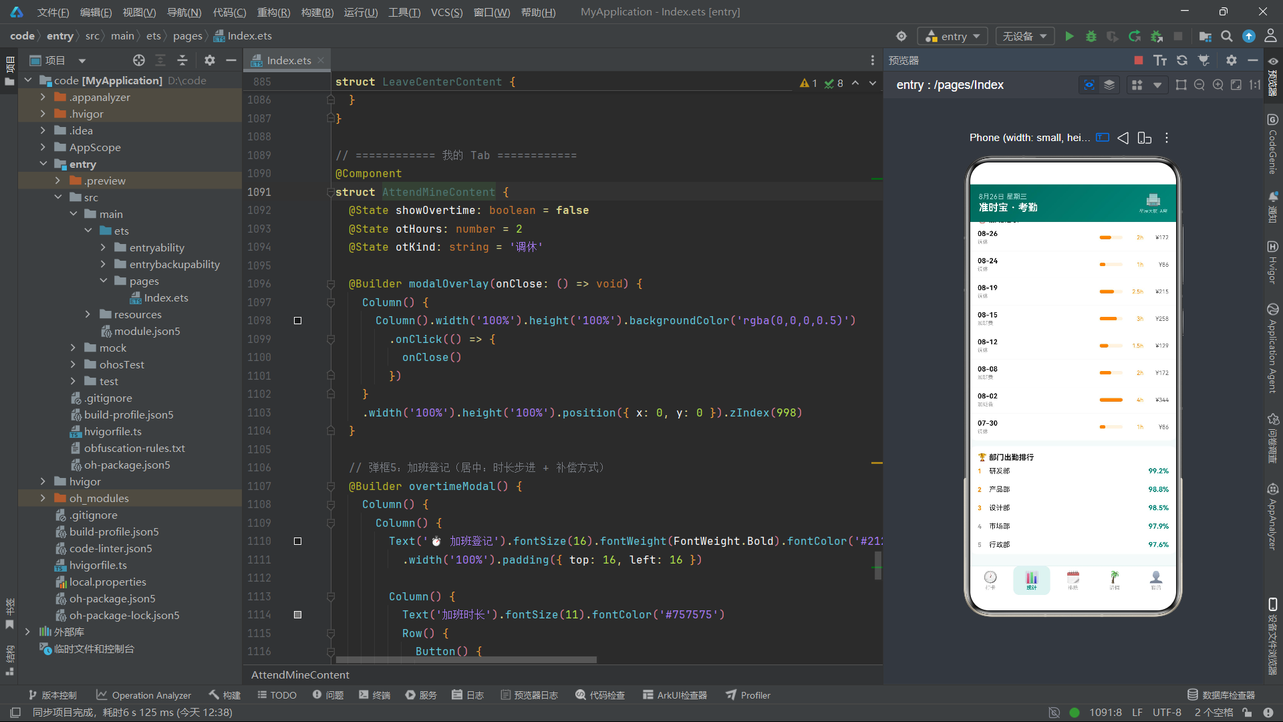Rotate the preview device icon

pos(1145,138)
